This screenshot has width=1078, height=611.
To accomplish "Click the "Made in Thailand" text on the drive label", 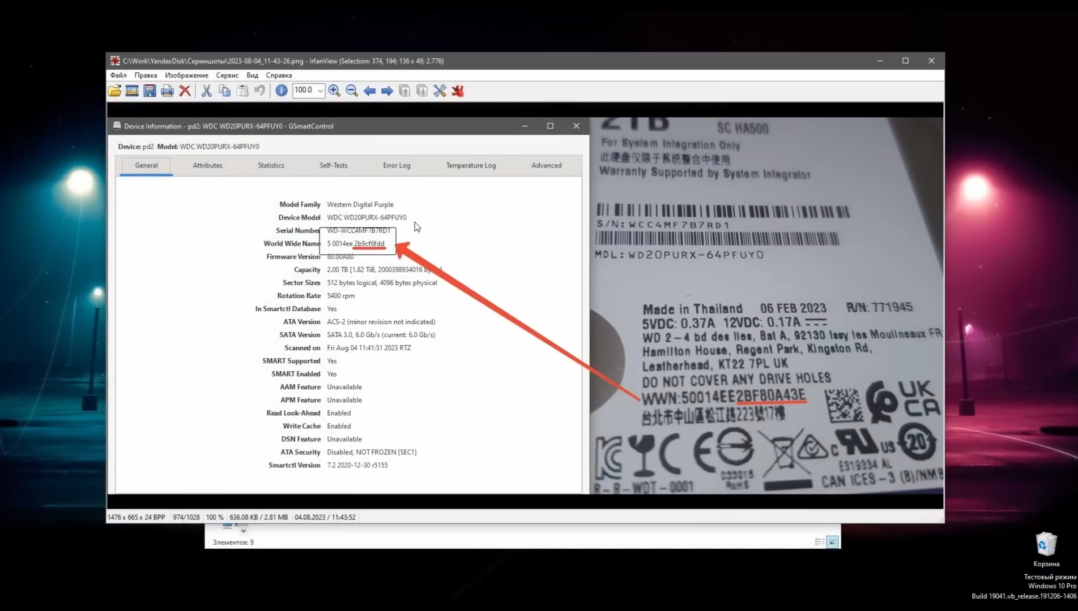I will tap(692, 309).
